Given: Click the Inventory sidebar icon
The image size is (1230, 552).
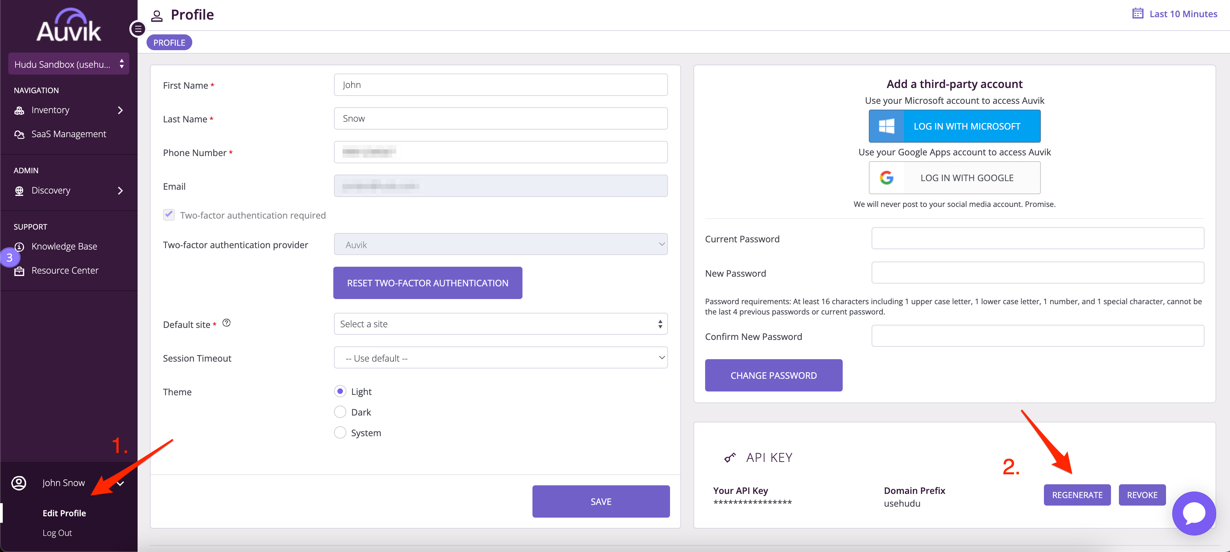Looking at the screenshot, I should [19, 110].
